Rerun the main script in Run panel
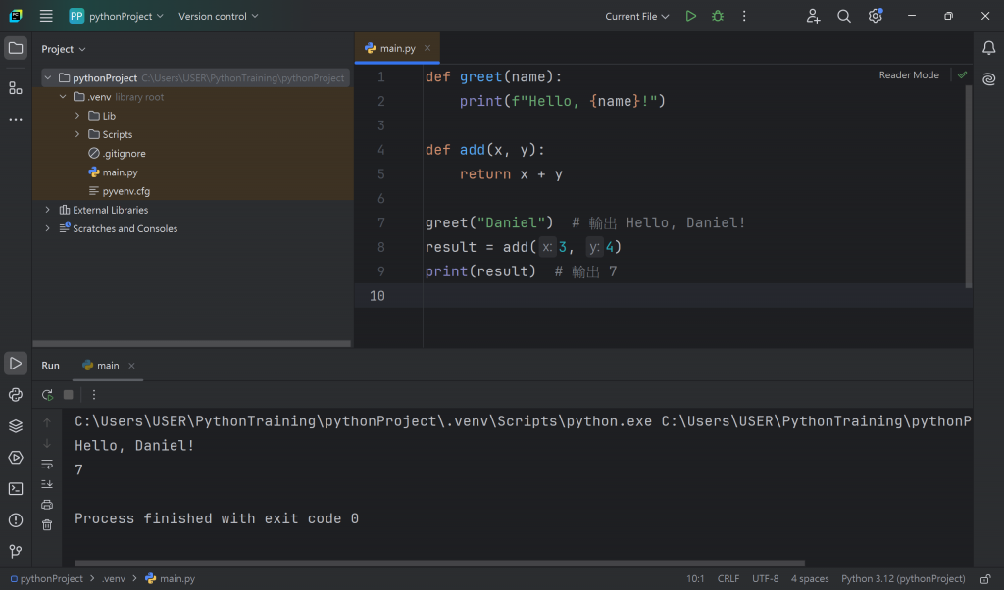 pos(47,395)
